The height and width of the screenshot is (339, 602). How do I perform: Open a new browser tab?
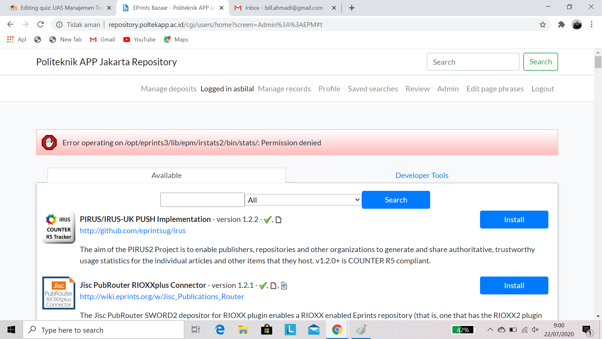click(352, 8)
